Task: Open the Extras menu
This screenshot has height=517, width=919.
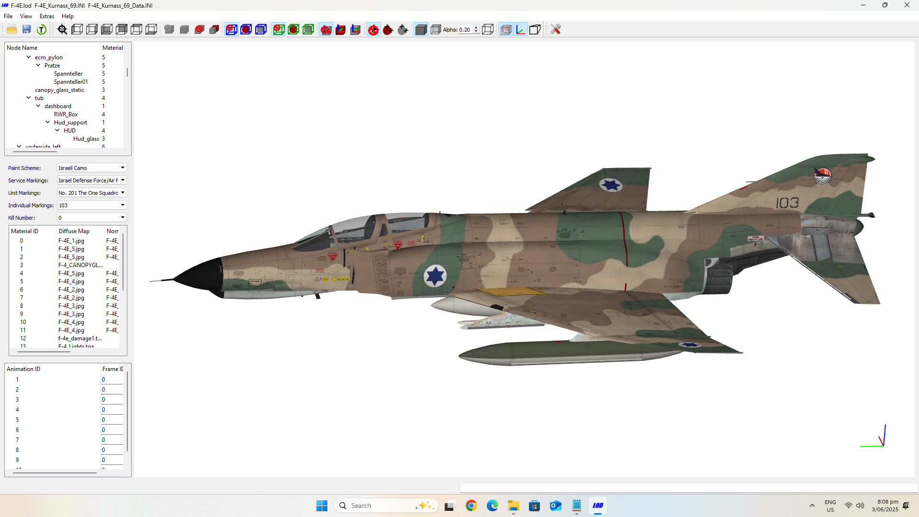Action: coord(46,16)
